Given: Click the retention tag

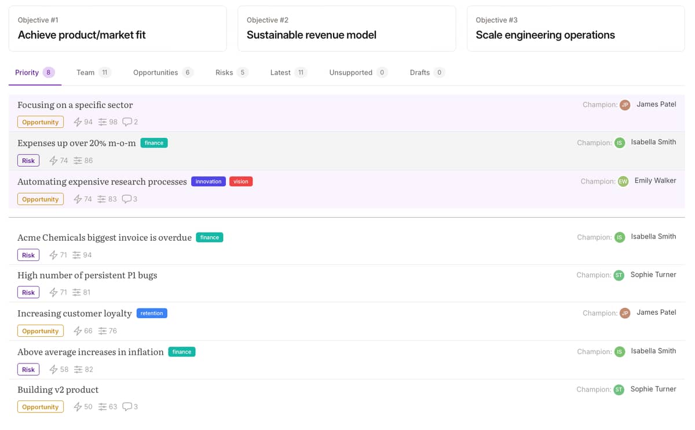Looking at the screenshot, I should point(152,313).
